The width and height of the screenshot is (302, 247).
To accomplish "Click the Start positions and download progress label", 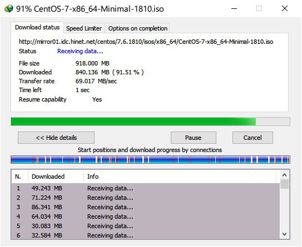I will click(x=150, y=150).
